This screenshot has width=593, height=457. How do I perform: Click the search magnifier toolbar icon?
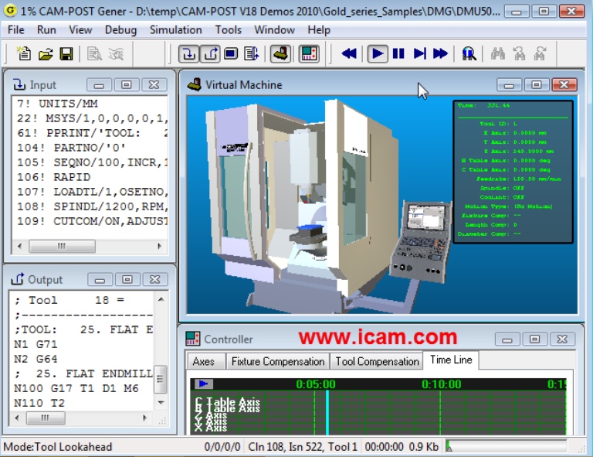tap(469, 54)
